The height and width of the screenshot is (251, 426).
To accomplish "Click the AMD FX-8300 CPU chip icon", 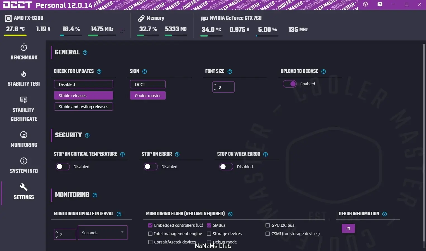I will [8, 18].
